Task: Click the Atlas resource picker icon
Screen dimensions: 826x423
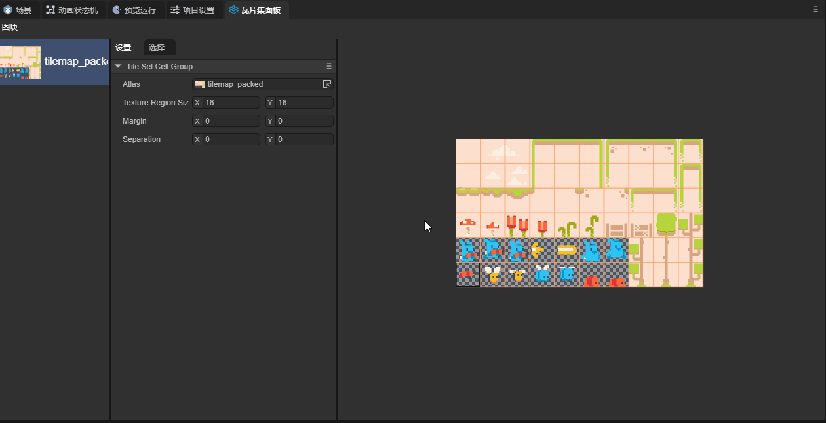Action: pos(327,84)
